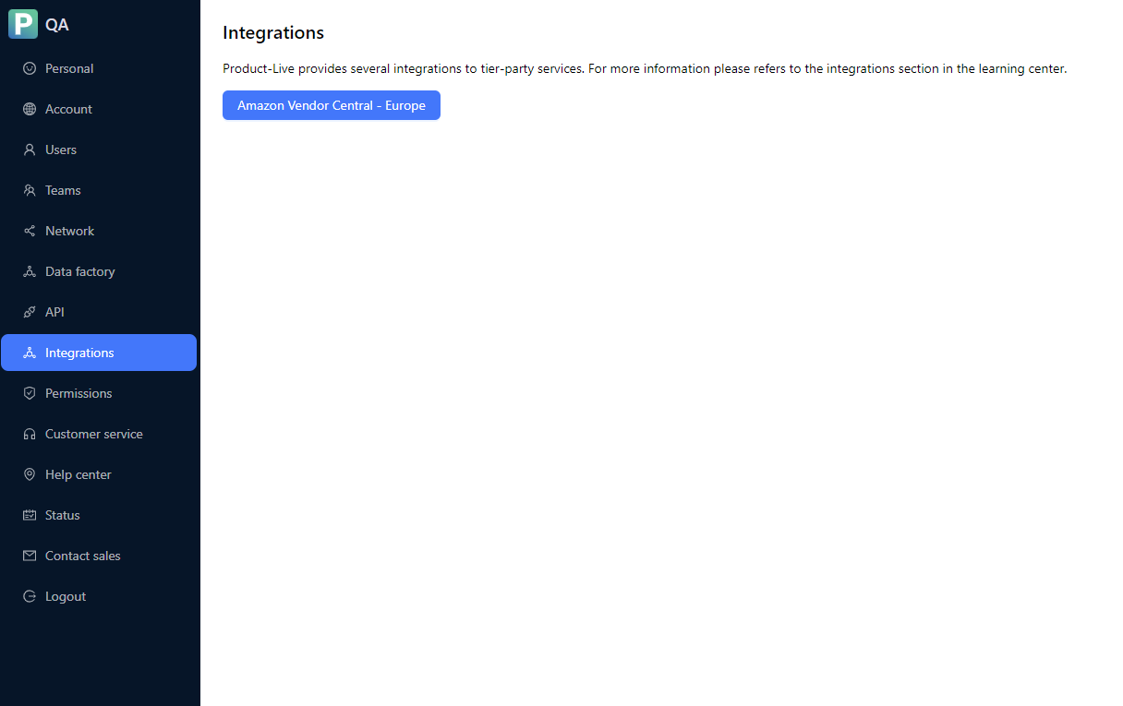
Task: Select Logout from the sidebar
Action: point(64,596)
